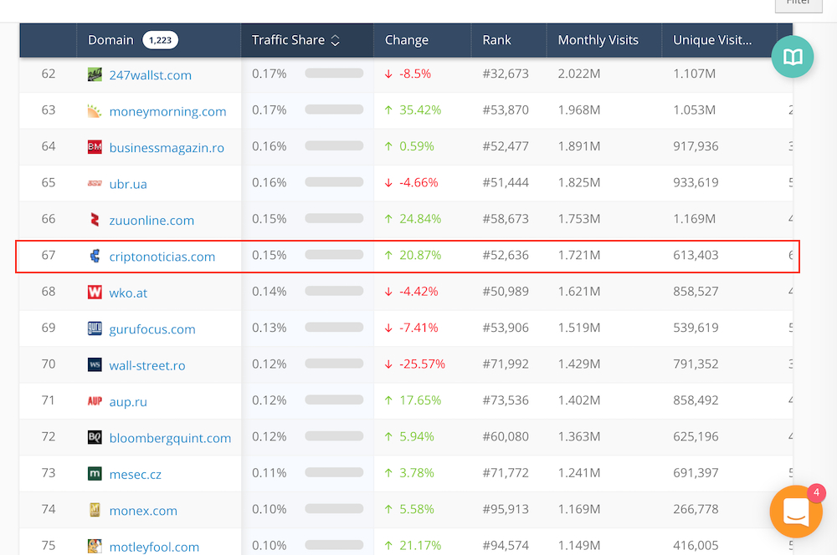The width and height of the screenshot is (837, 555).
Task: Click the green up arrow for moneymorning.com
Action: click(388, 110)
